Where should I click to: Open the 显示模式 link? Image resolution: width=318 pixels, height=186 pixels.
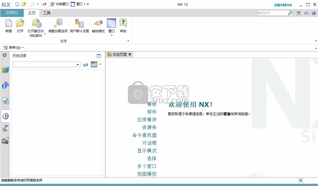coord(147,151)
